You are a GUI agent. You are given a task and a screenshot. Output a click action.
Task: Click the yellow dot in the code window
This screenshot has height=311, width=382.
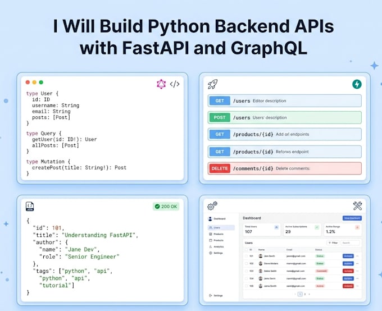[x=34, y=83]
